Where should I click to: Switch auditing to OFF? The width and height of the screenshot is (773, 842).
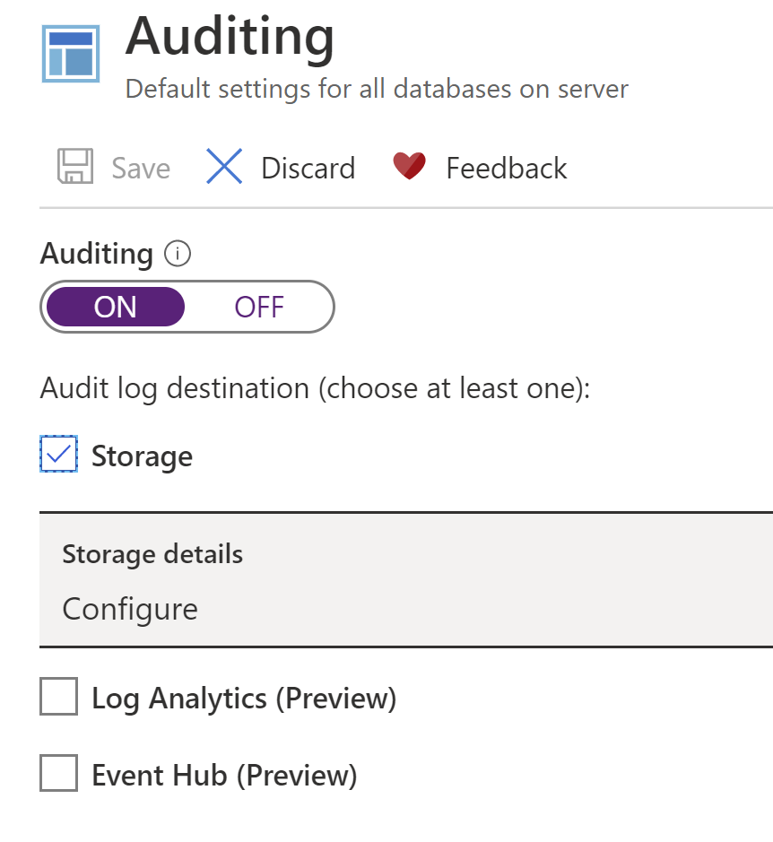pos(259,307)
